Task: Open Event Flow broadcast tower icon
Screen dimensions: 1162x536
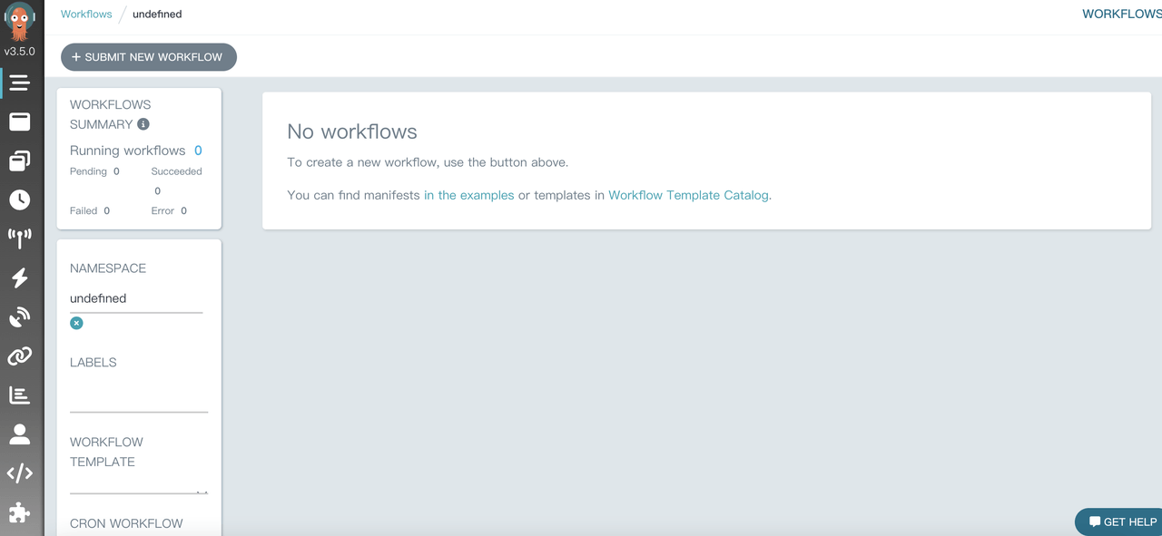Action: click(x=19, y=239)
